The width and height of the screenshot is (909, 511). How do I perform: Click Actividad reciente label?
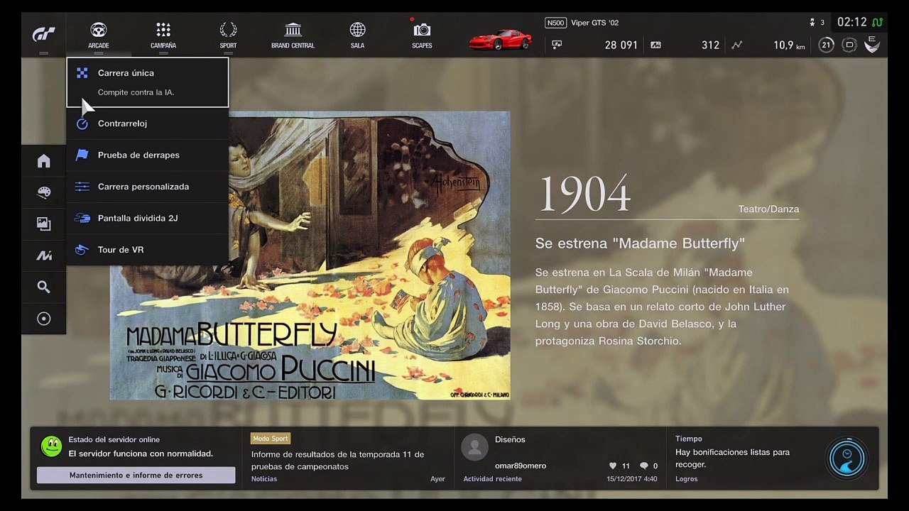tap(493, 479)
